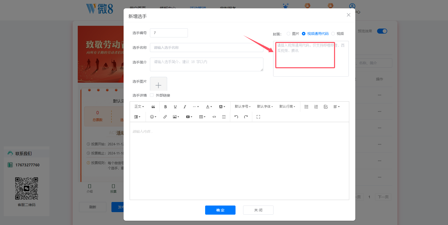Click the 选手简介 textarea

pyautogui.click(x=207, y=64)
